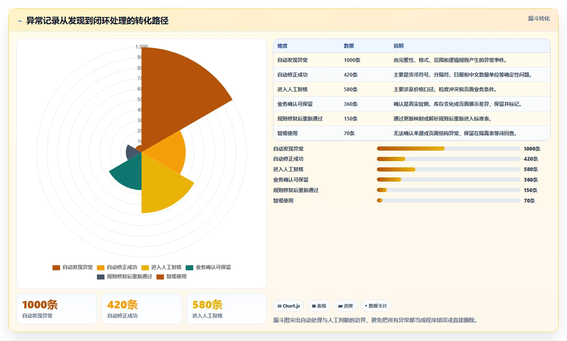
Task: Click the 1000条 value beside the progress bar
Action: [x=532, y=149]
